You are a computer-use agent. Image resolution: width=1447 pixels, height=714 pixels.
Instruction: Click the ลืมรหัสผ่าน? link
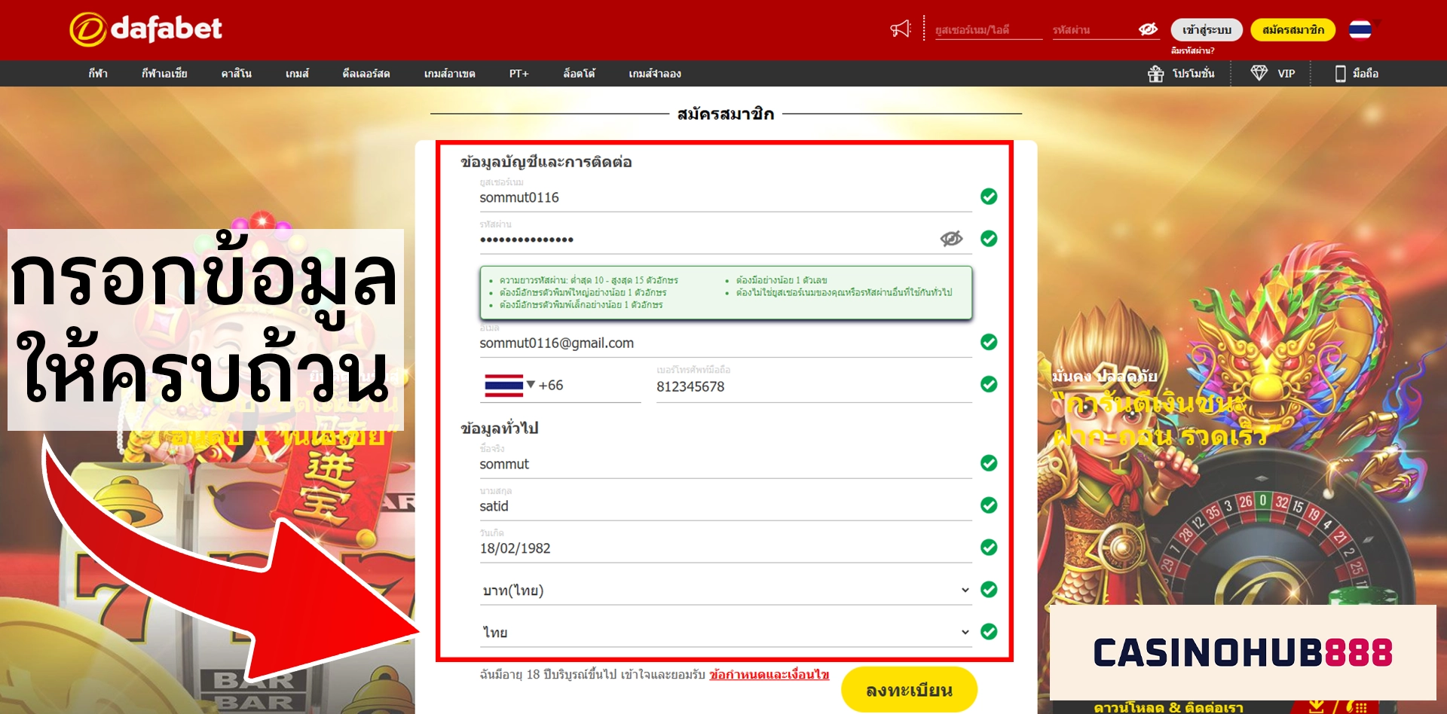click(1192, 50)
